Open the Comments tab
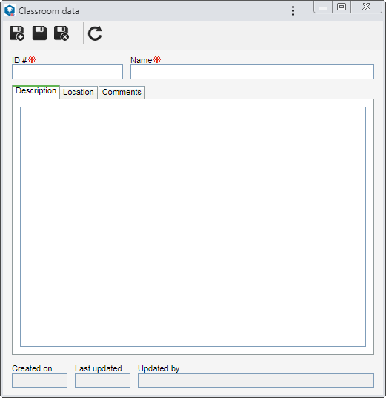Viewport: 386px width, 398px height. pos(122,92)
